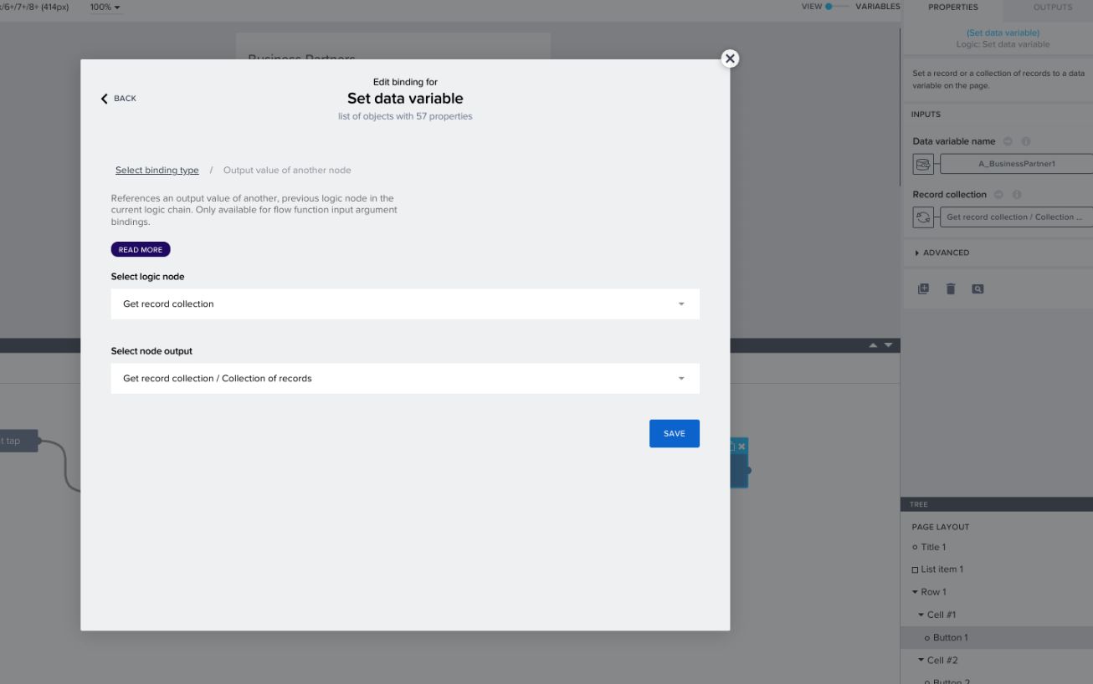Go back using the BACK arrow
The width and height of the screenshot is (1093, 684).
point(118,99)
